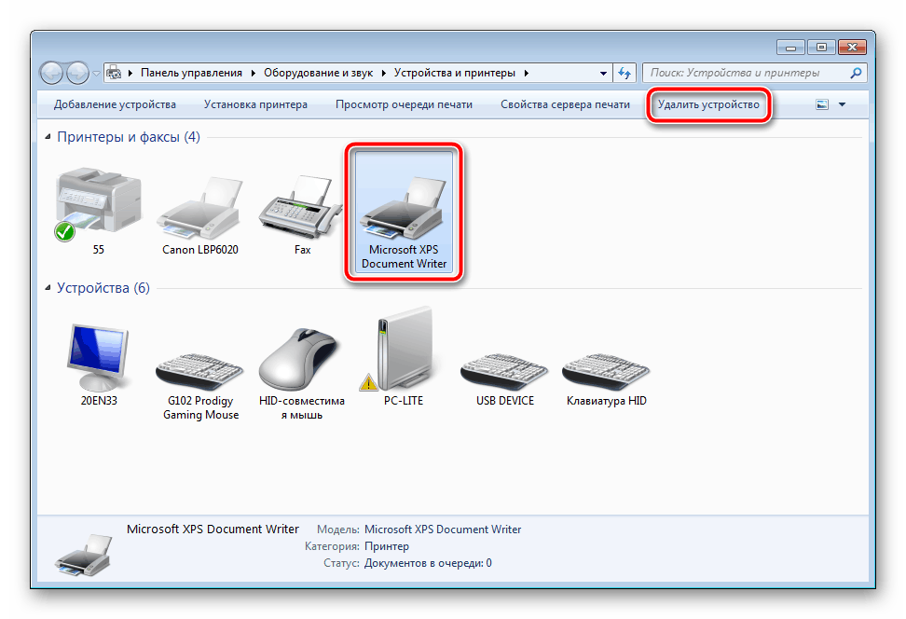
Task: Expand arrow before Панель управления breadcrumb
Action: (x=130, y=73)
